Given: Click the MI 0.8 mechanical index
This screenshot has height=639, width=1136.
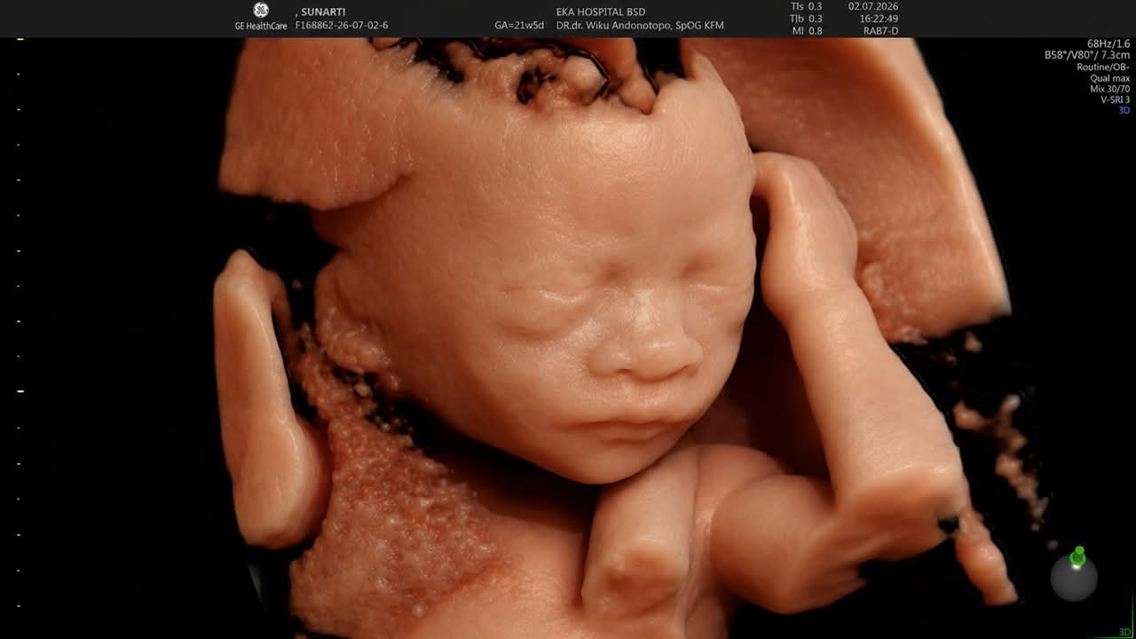Looking at the screenshot, I should click(807, 31).
